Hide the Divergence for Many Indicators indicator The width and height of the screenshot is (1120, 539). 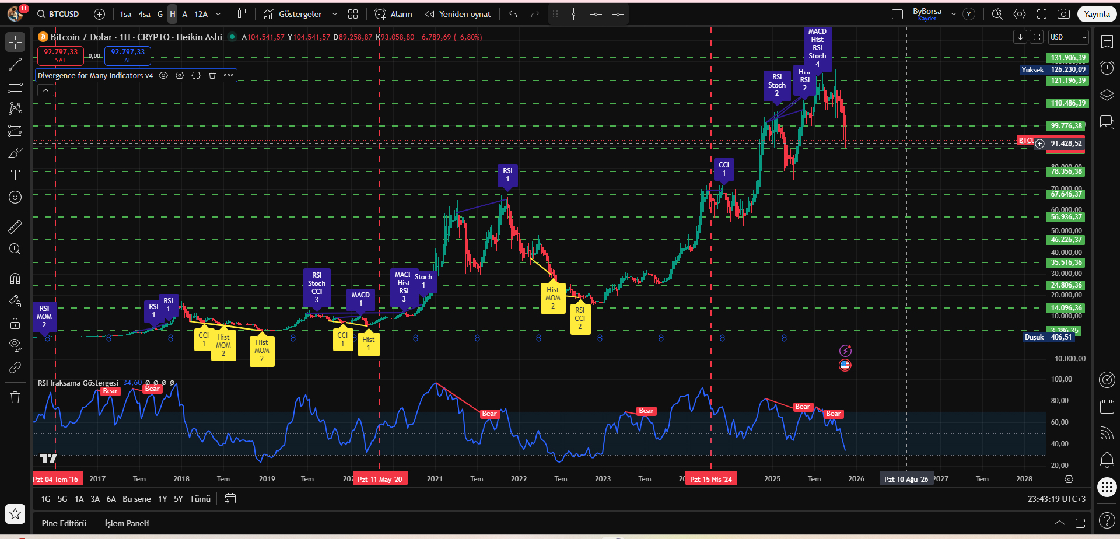(163, 75)
